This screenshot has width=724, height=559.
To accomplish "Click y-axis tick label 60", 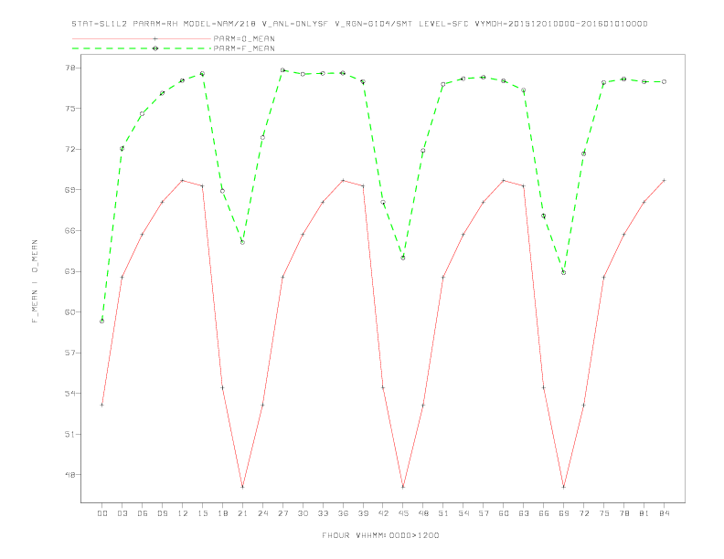I will [x=69, y=311].
